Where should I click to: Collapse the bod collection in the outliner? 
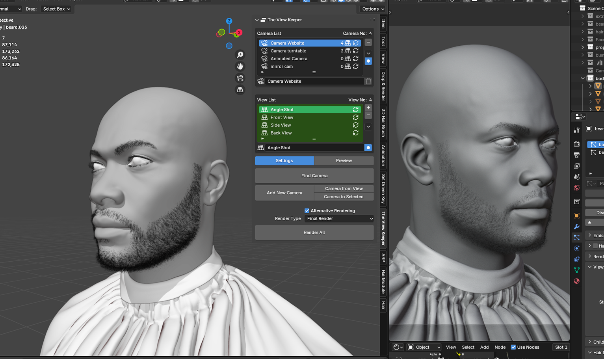[583, 78]
